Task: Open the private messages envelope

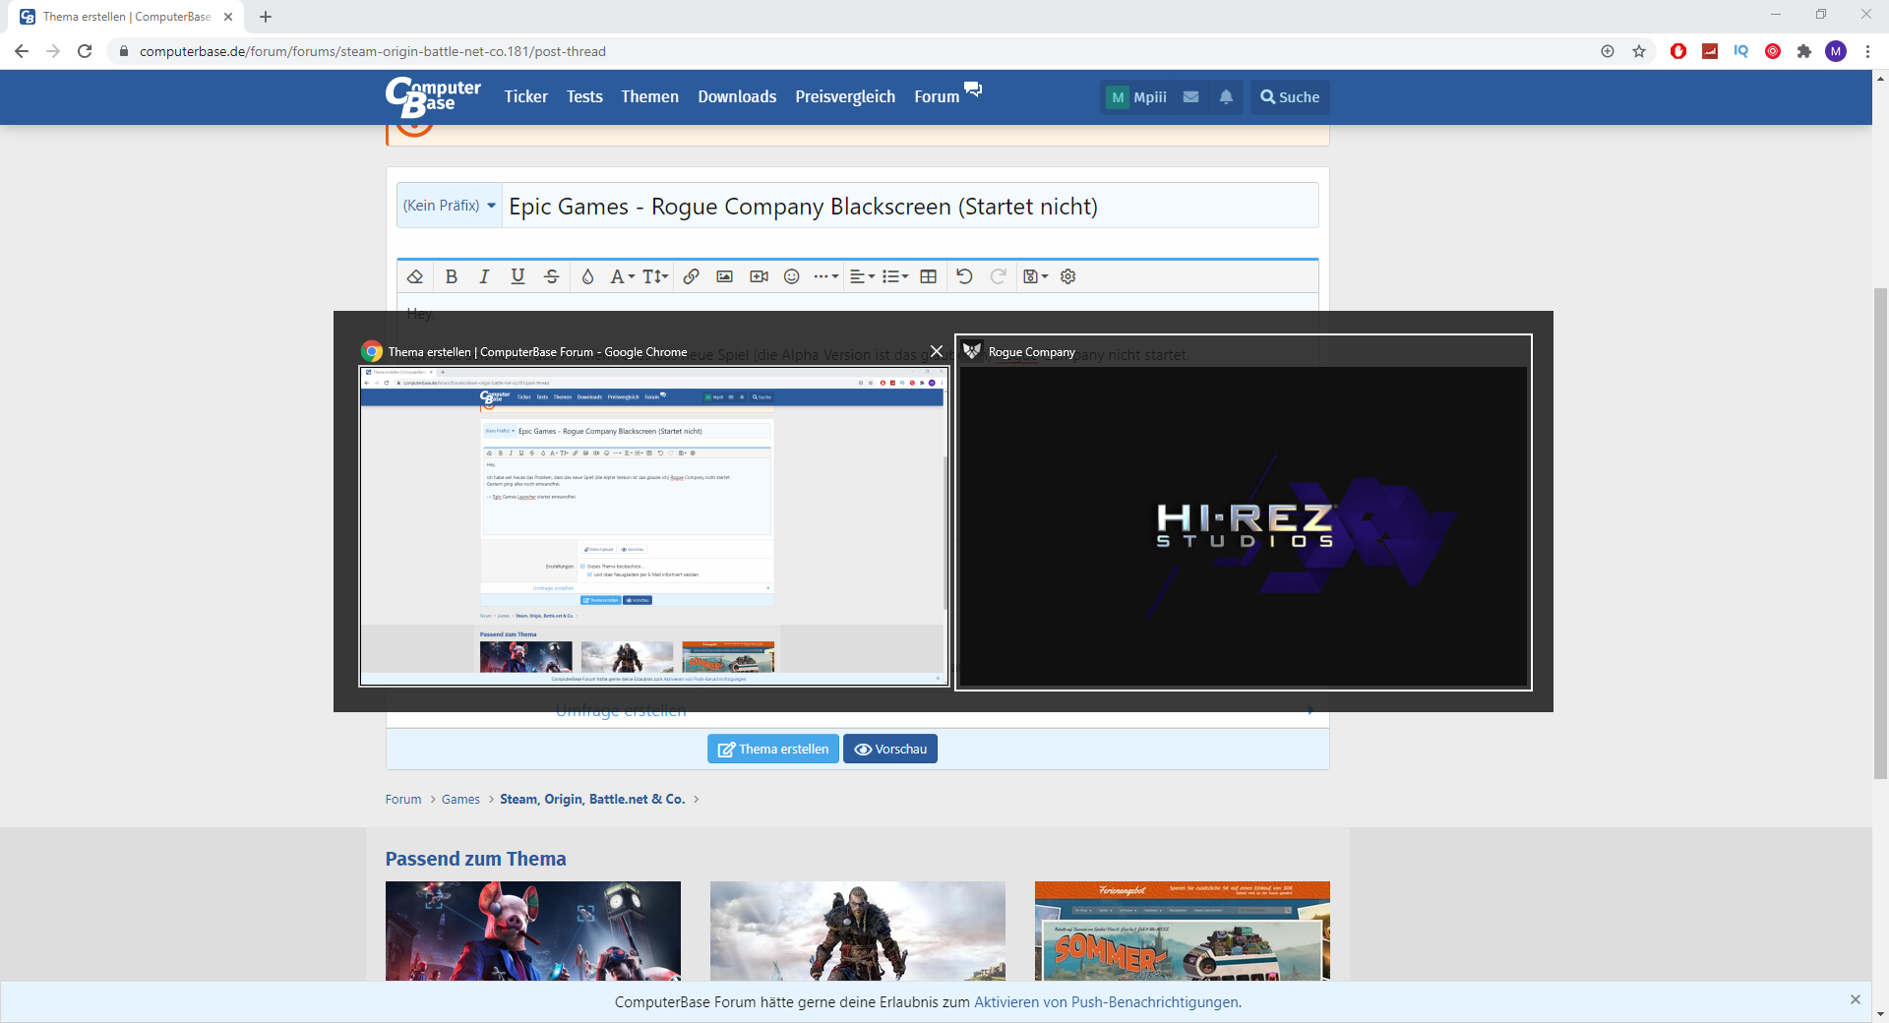Action: click(x=1190, y=97)
